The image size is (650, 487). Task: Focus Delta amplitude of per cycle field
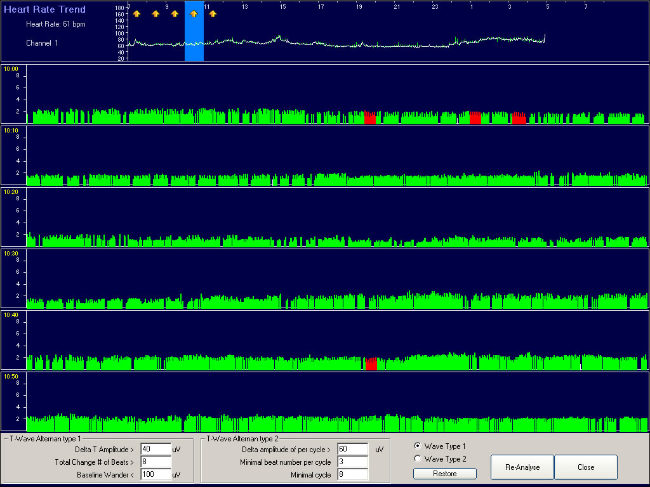352,450
